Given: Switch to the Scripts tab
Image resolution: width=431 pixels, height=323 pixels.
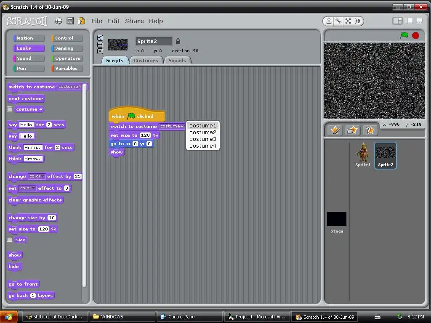Looking at the screenshot, I should point(114,61).
